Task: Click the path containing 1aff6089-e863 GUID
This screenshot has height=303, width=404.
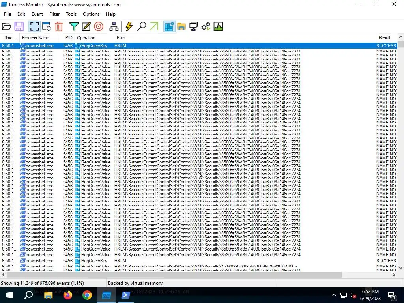Action: tap(206, 266)
